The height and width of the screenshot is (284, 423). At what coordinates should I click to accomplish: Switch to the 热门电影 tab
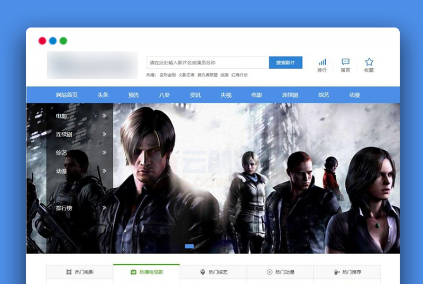point(80,272)
